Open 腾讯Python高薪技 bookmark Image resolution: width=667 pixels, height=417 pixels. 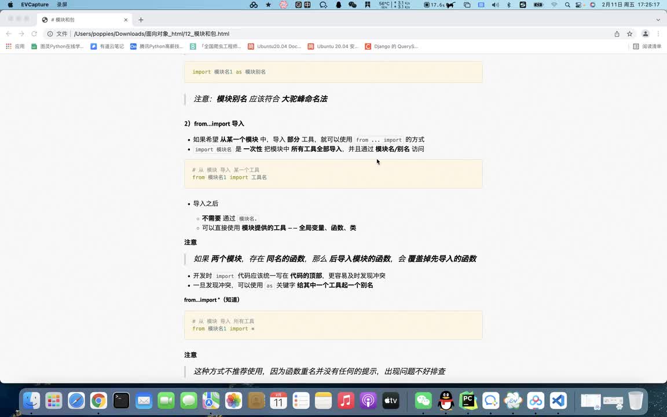point(156,46)
